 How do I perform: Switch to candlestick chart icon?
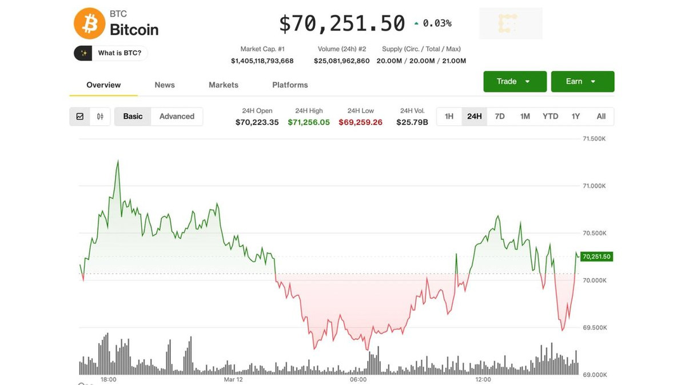click(100, 117)
